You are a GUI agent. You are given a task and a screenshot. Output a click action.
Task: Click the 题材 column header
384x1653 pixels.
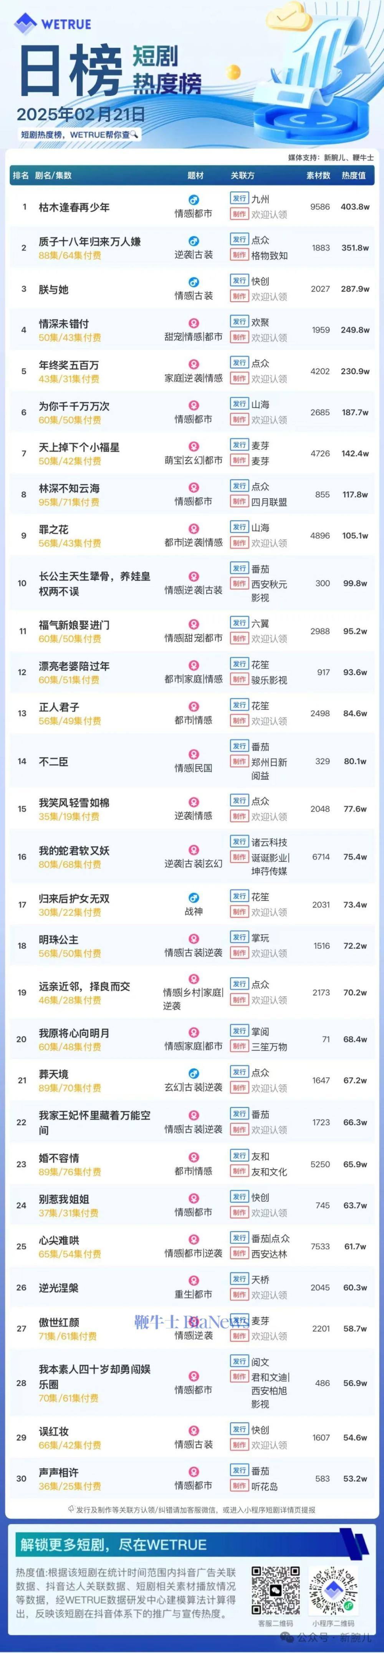tap(195, 175)
